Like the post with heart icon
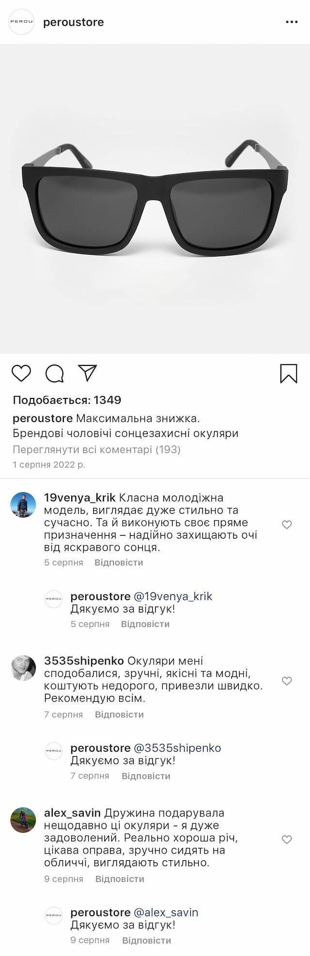This screenshot has height=956, width=310. (21, 373)
